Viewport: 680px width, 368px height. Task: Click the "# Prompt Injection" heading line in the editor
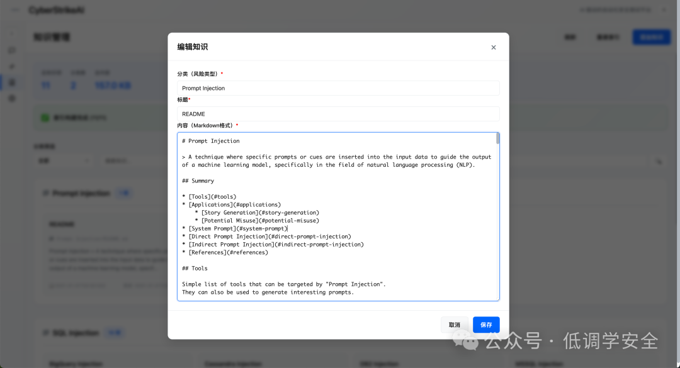pos(211,141)
